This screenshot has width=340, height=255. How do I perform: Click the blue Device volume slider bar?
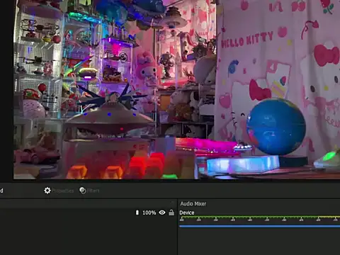pyautogui.click(x=259, y=226)
